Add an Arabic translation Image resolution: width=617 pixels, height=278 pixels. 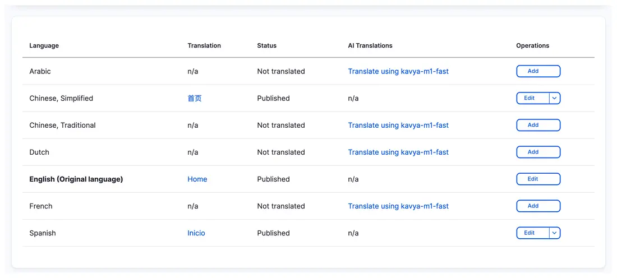538,71
